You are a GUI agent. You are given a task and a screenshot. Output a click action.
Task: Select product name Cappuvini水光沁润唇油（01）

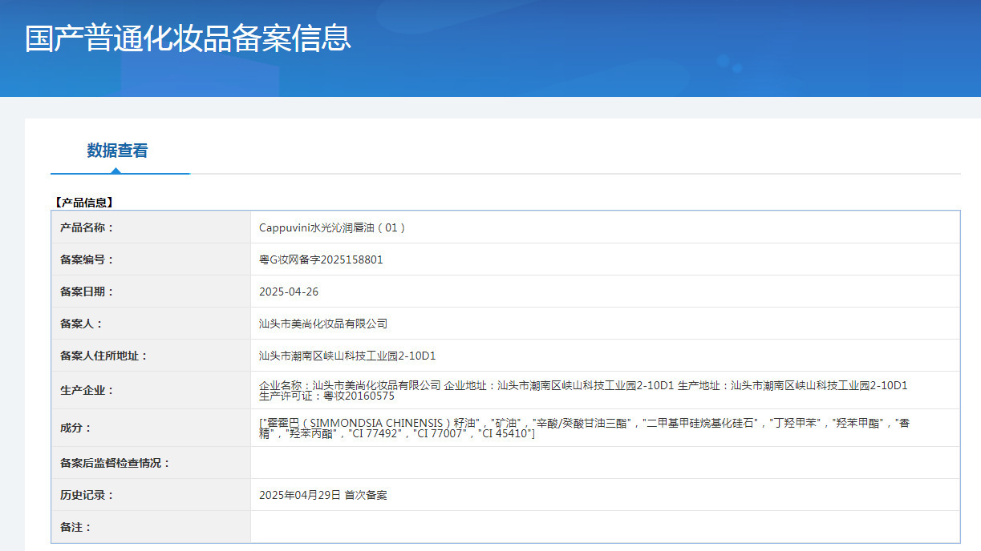[333, 227]
